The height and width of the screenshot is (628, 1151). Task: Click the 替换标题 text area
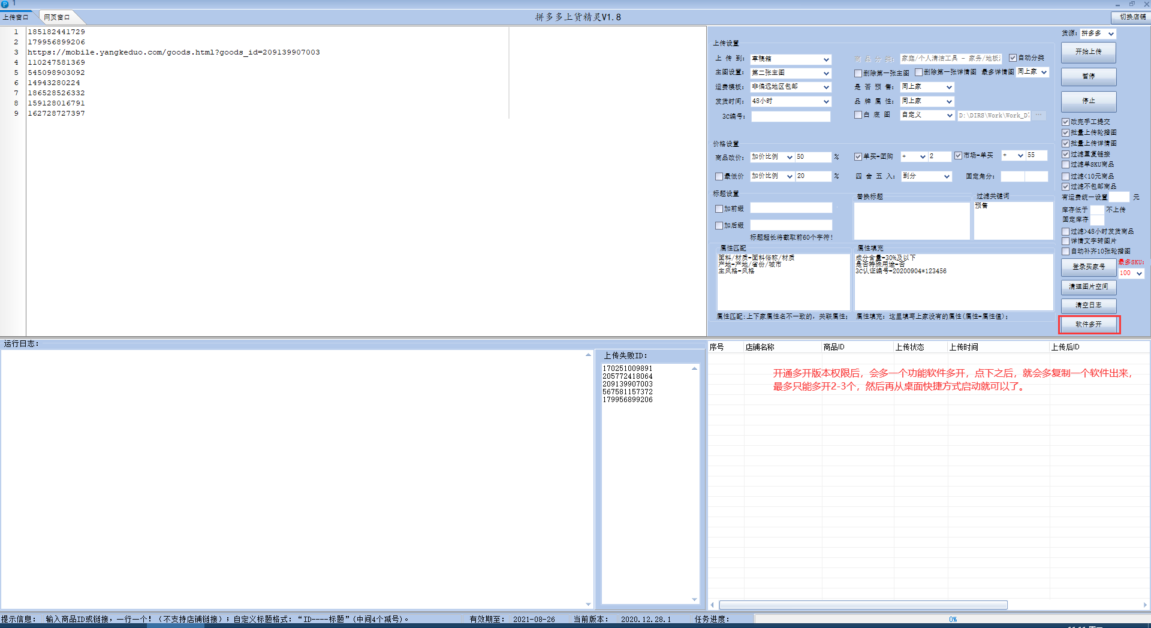click(912, 221)
